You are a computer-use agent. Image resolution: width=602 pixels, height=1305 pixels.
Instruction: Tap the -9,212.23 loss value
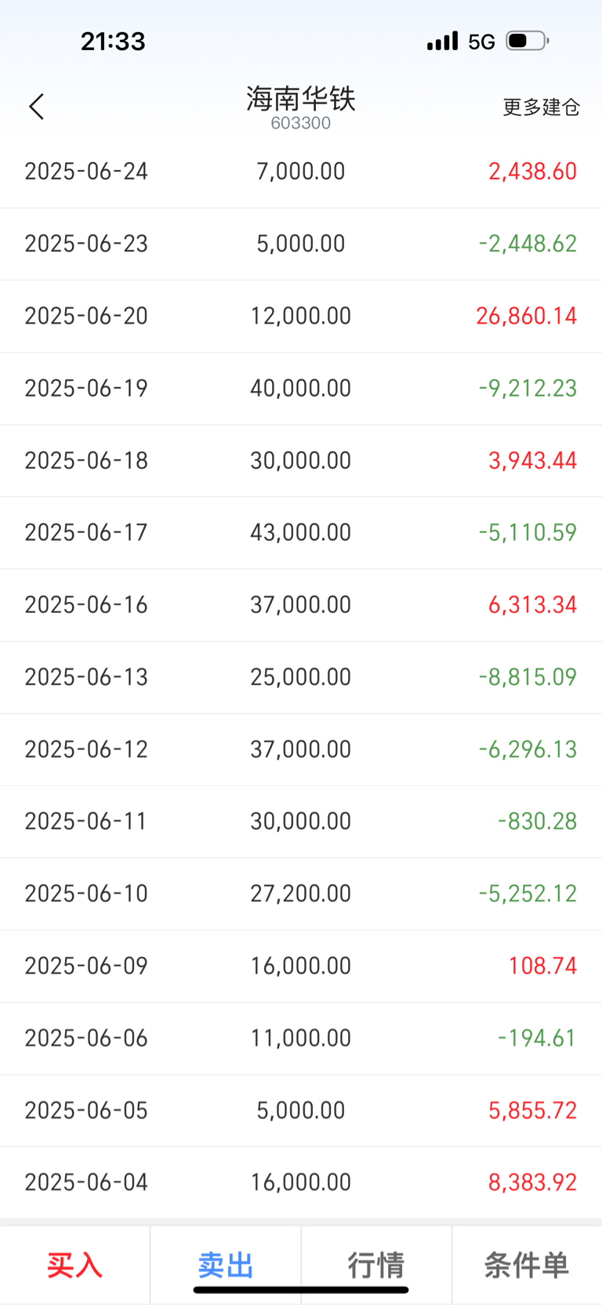click(528, 388)
